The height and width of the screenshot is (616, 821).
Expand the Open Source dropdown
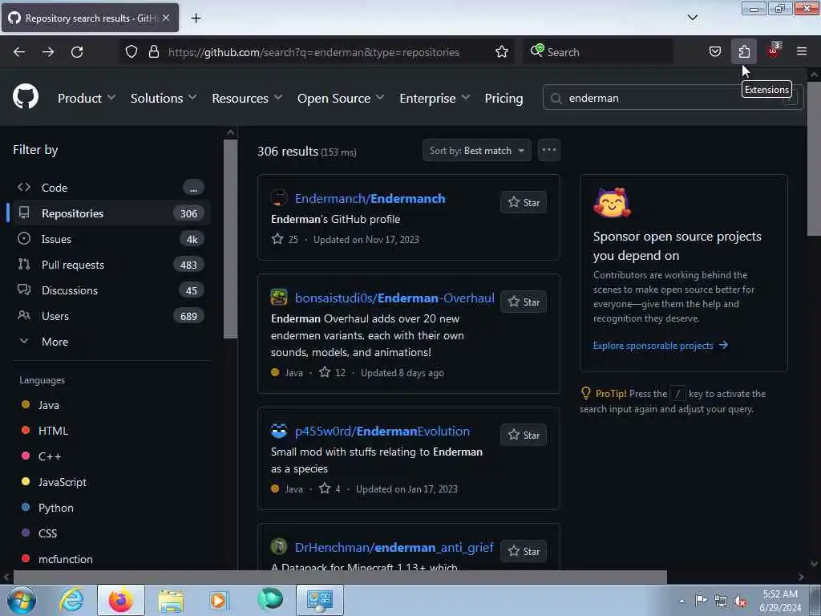click(340, 98)
